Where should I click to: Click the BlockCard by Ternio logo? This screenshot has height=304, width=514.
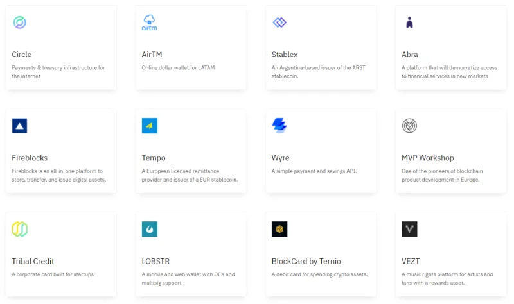click(x=279, y=229)
